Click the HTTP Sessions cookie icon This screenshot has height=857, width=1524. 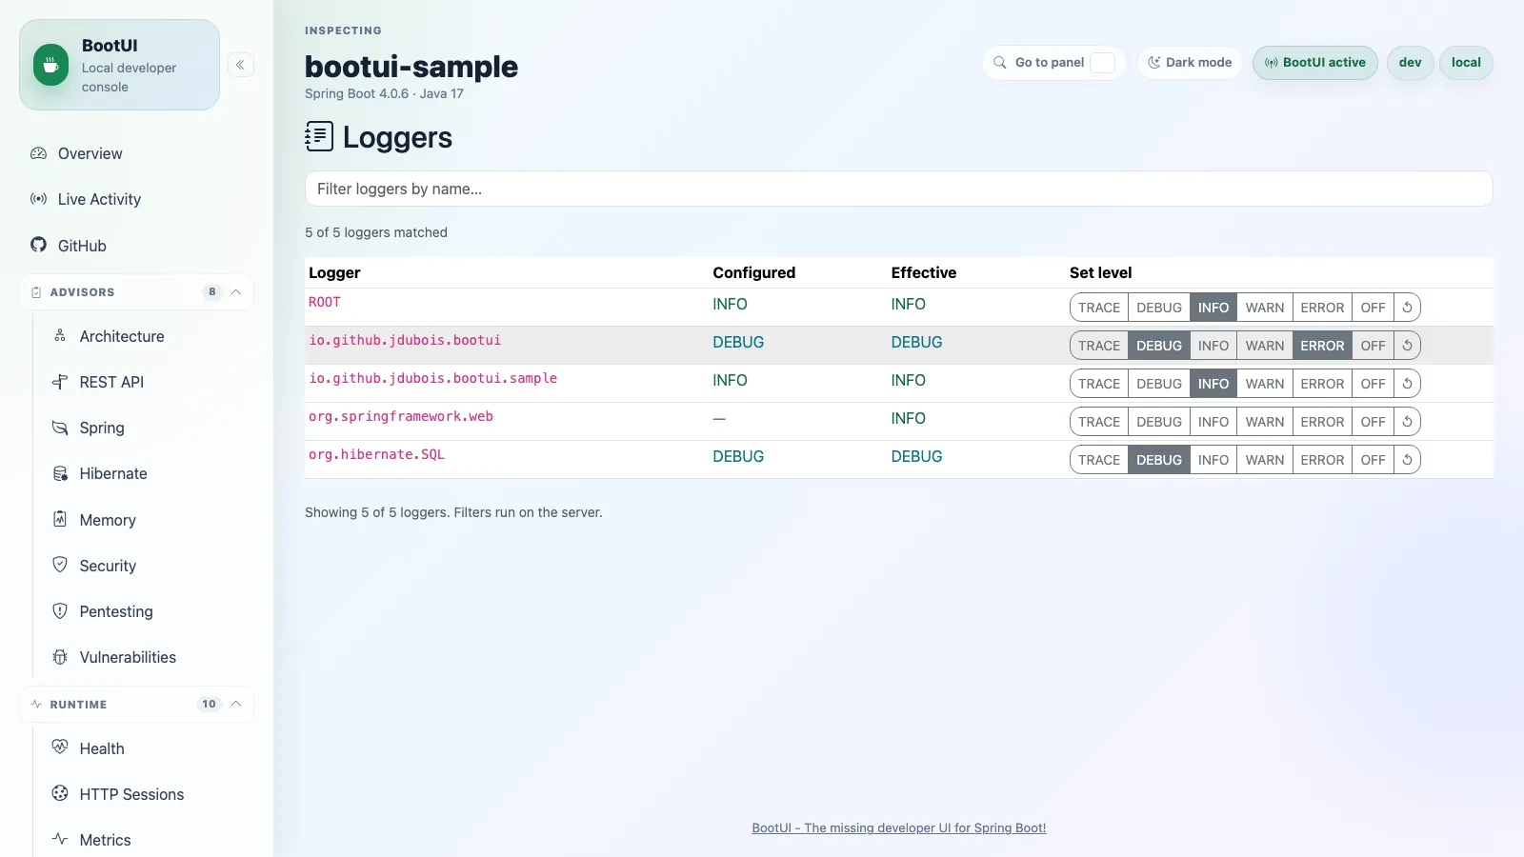[60, 793]
